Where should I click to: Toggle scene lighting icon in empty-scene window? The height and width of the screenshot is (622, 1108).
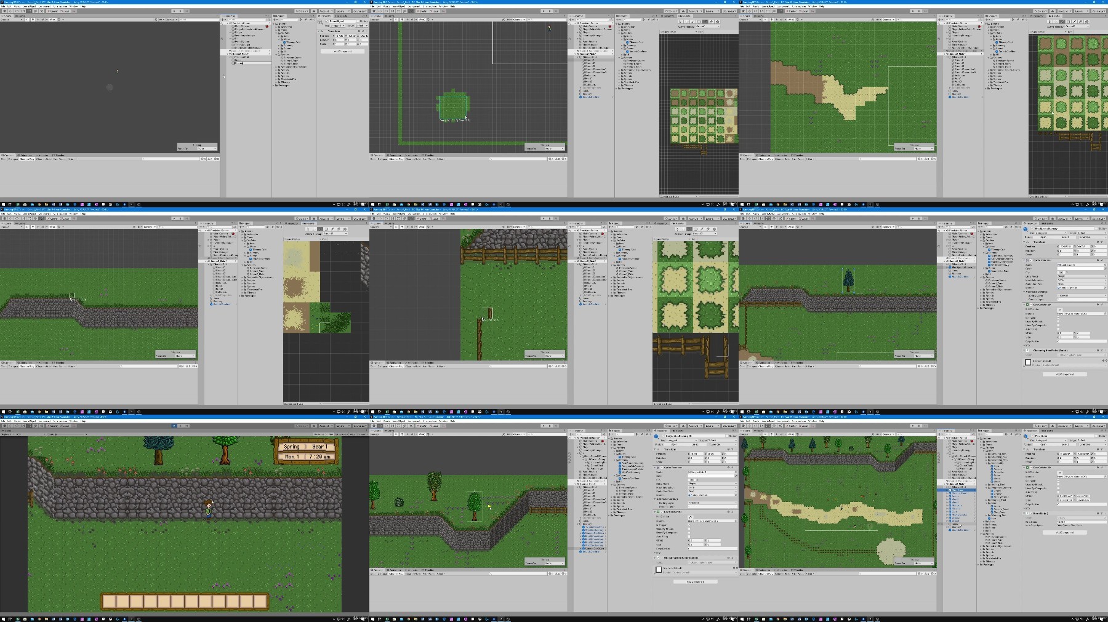(33, 20)
